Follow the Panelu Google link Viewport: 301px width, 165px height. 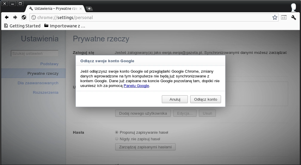point(136,86)
